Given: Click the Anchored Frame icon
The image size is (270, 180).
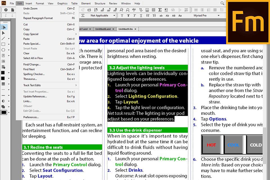Looking at the screenshot, I should 147,10.
